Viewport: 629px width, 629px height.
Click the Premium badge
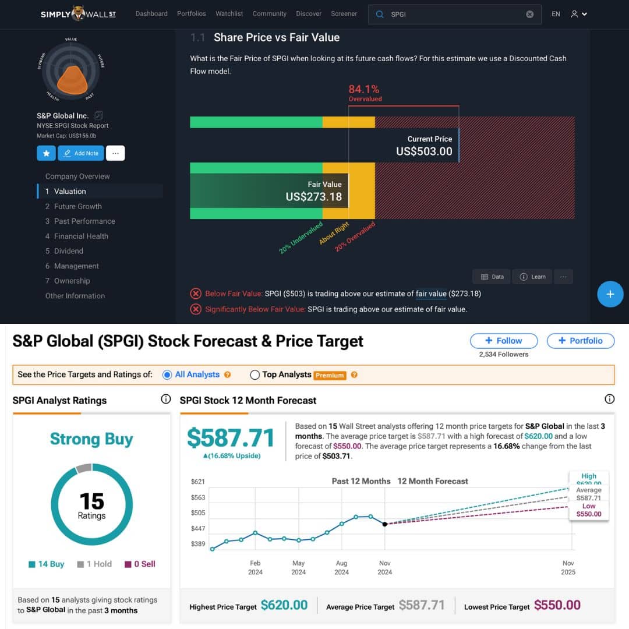330,375
